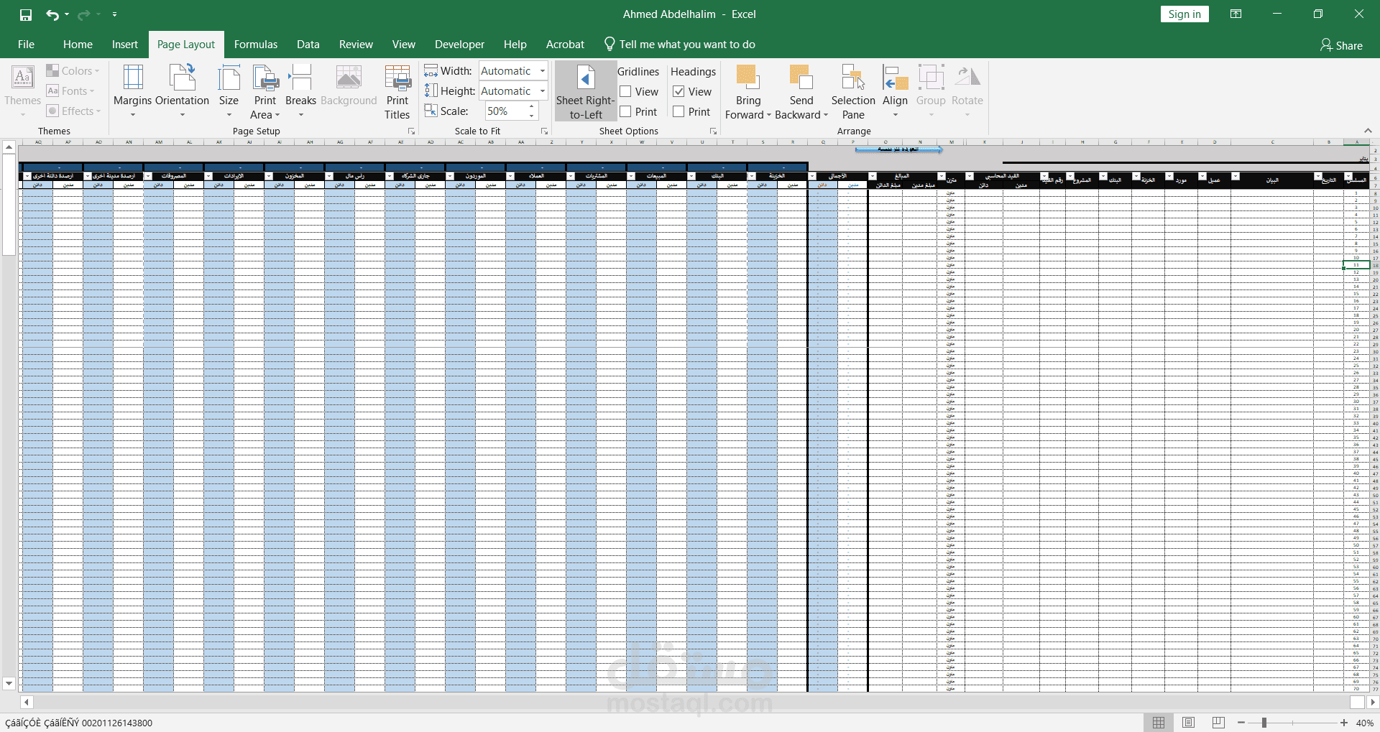Expand the Send Backward dropdown arrow
Image resolution: width=1380 pixels, height=732 pixels.
tap(826, 115)
